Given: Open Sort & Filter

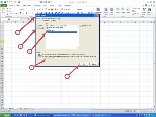Looking at the screenshot, I should [144, 11].
